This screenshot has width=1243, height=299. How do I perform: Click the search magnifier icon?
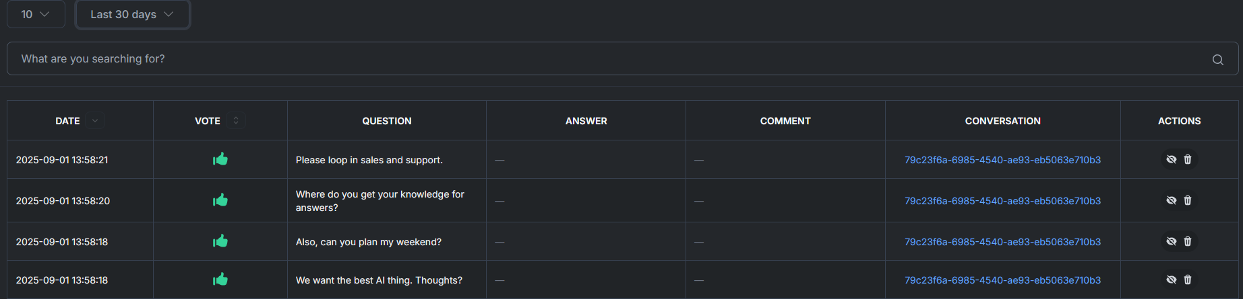point(1217,59)
